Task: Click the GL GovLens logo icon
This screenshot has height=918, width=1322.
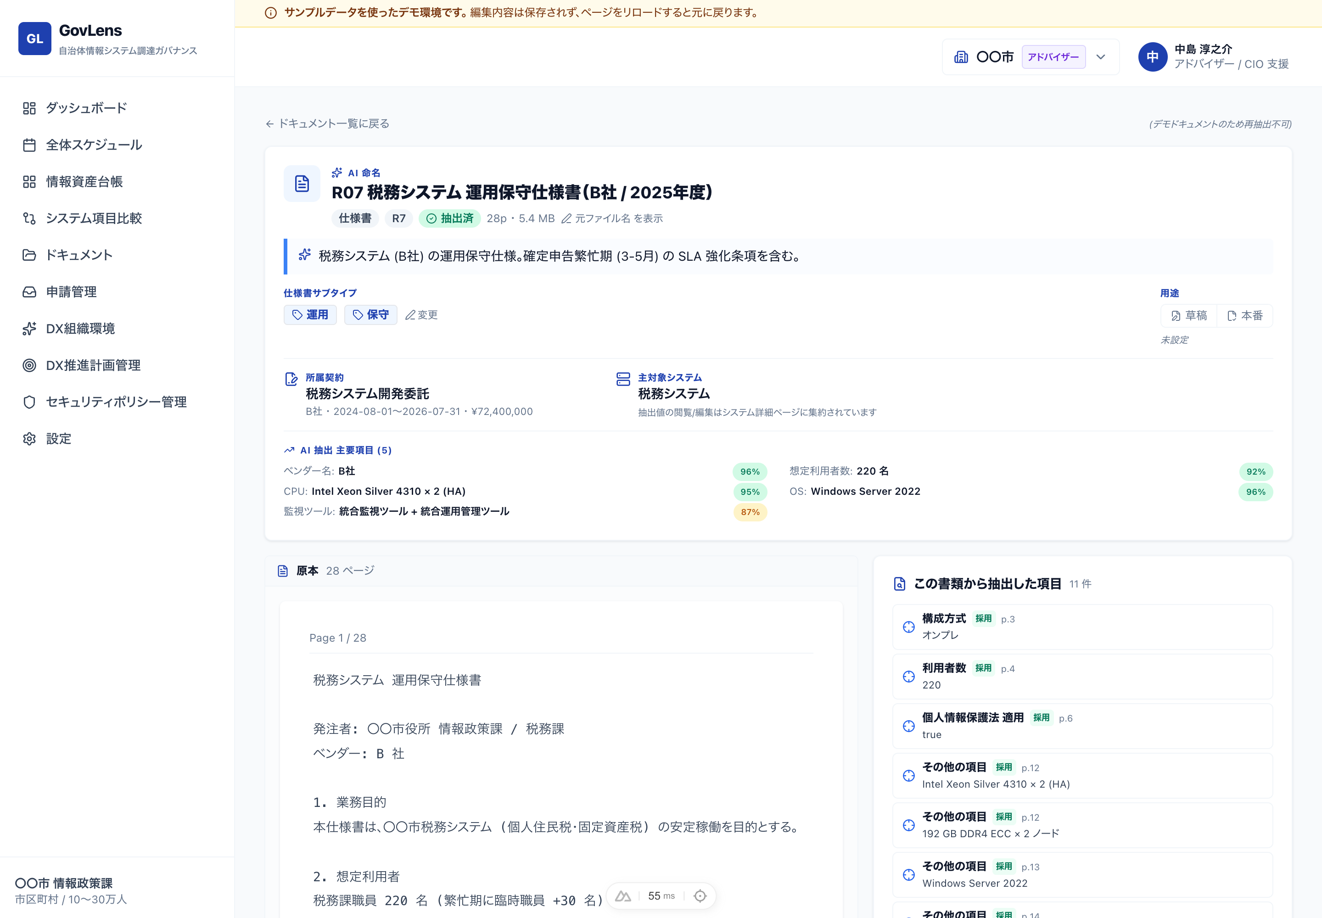Action: pyautogui.click(x=34, y=39)
